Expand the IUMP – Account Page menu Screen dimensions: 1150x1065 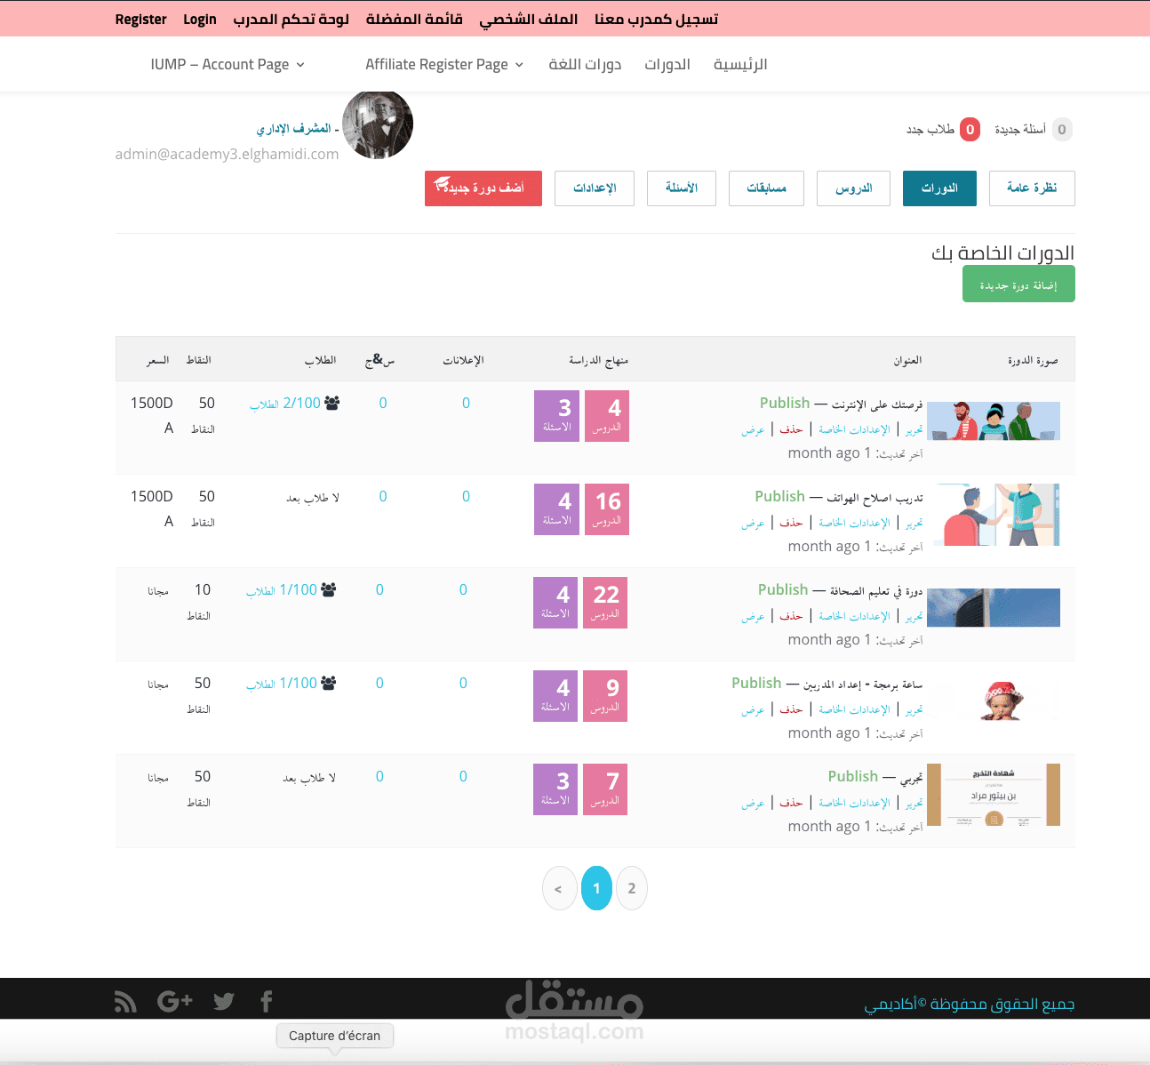click(x=228, y=64)
